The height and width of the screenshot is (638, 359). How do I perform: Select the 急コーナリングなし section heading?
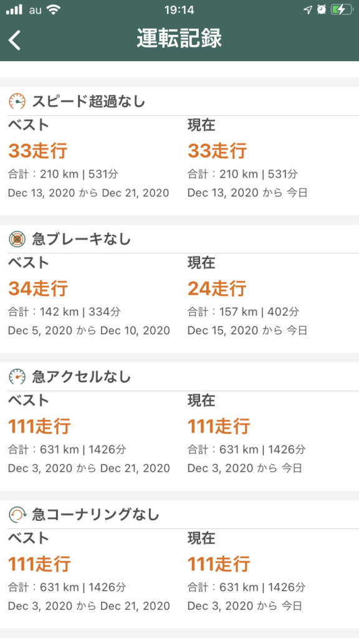95,515
